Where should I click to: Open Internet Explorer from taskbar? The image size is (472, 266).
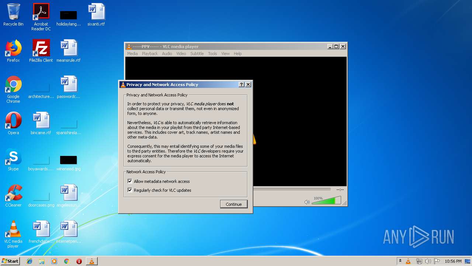pos(29,261)
